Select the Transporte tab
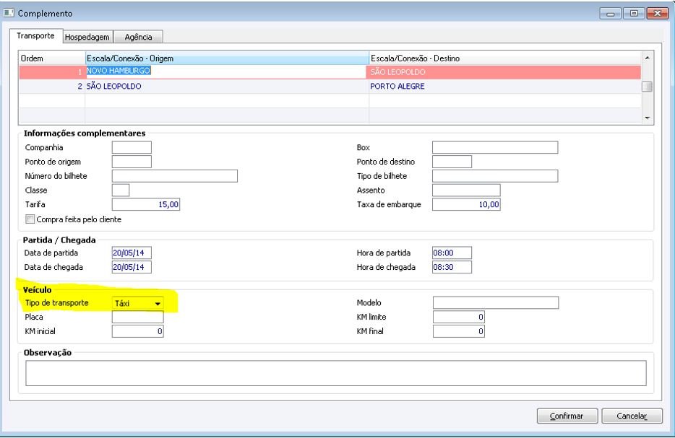 click(x=35, y=35)
